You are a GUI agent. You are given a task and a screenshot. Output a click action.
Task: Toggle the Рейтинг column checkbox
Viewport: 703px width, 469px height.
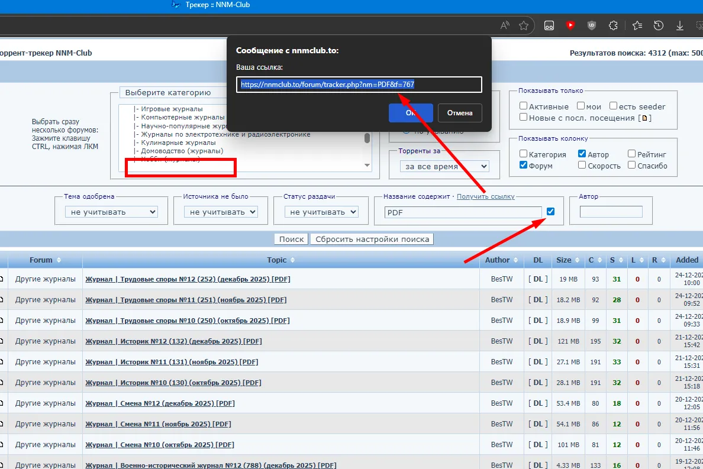(x=632, y=154)
